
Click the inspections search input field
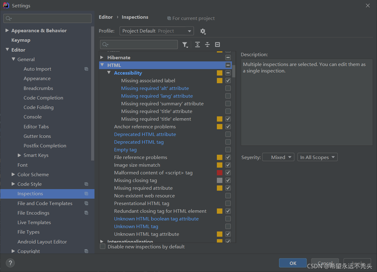coord(139,45)
